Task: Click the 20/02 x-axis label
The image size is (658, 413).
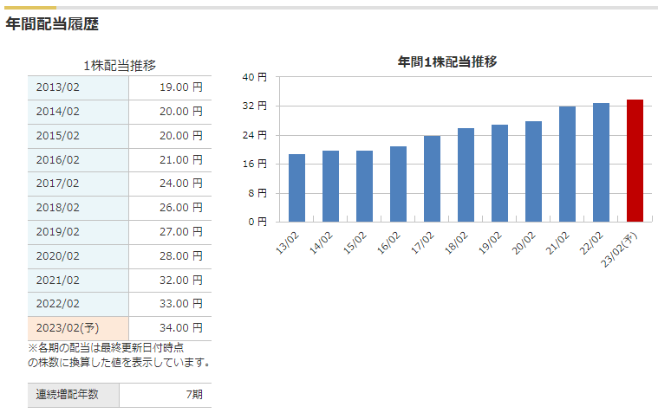Action: [x=524, y=242]
